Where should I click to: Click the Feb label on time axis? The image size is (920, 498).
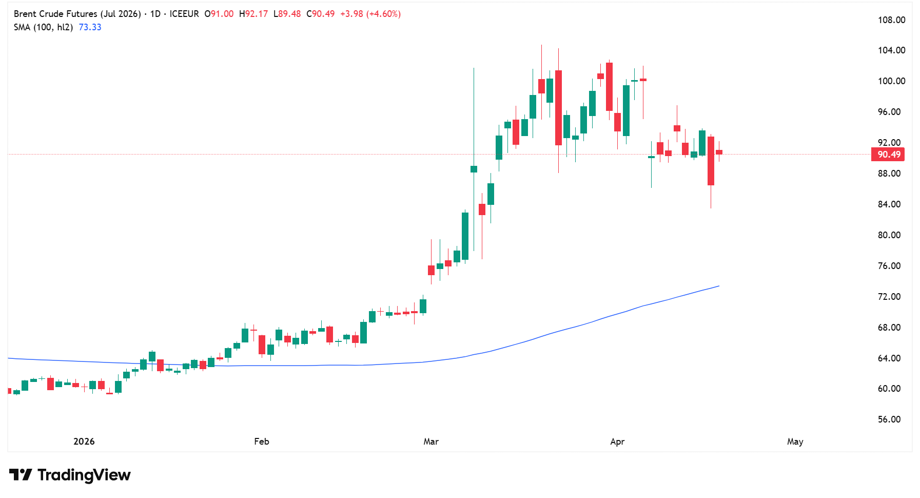[261, 442]
